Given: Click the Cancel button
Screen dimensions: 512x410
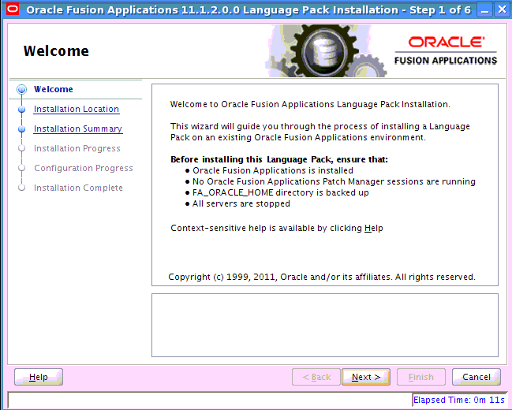Looking at the screenshot, I should click(x=476, y=377).
